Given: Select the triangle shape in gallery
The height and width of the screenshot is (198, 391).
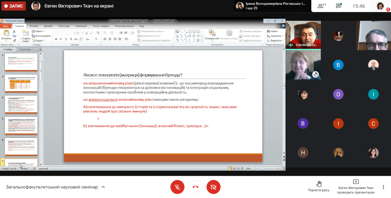Looking at the screenshot, I should 177,36.
